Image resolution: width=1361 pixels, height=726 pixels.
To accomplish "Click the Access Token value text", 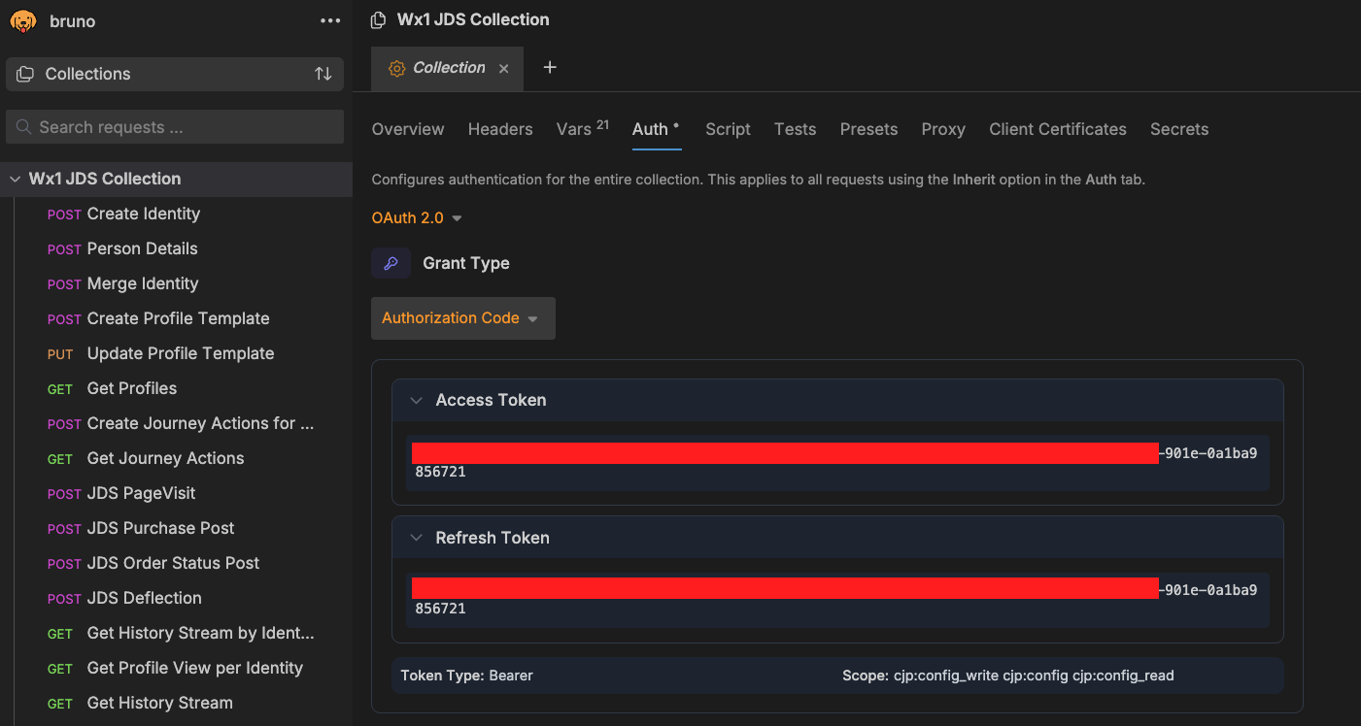I will [x=836, y=462].
